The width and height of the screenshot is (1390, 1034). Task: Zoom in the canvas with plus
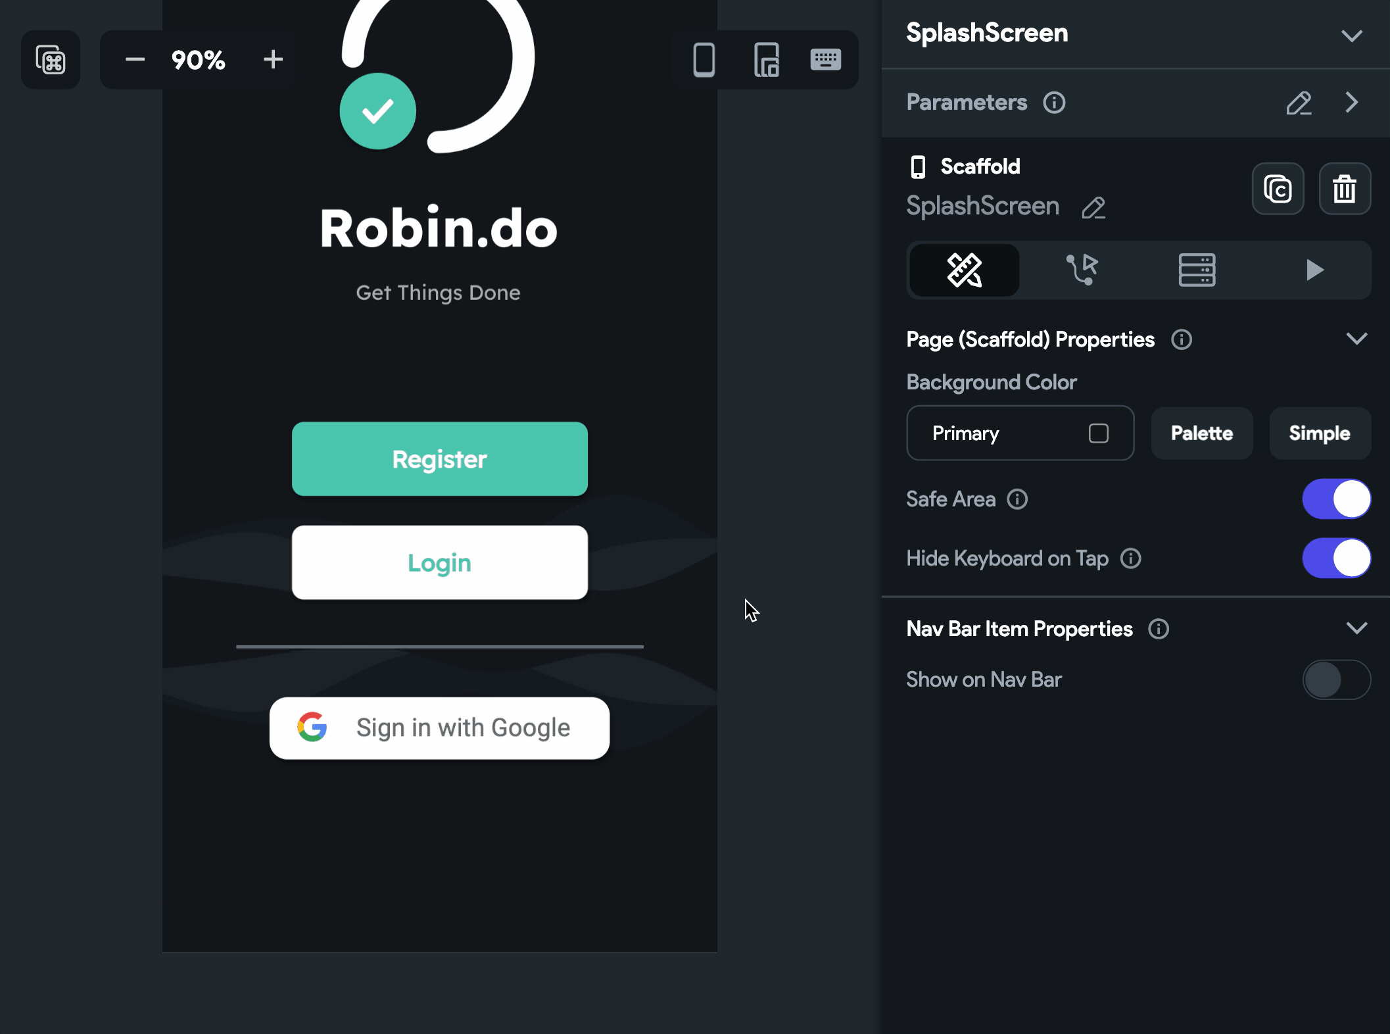click(273, 60)
